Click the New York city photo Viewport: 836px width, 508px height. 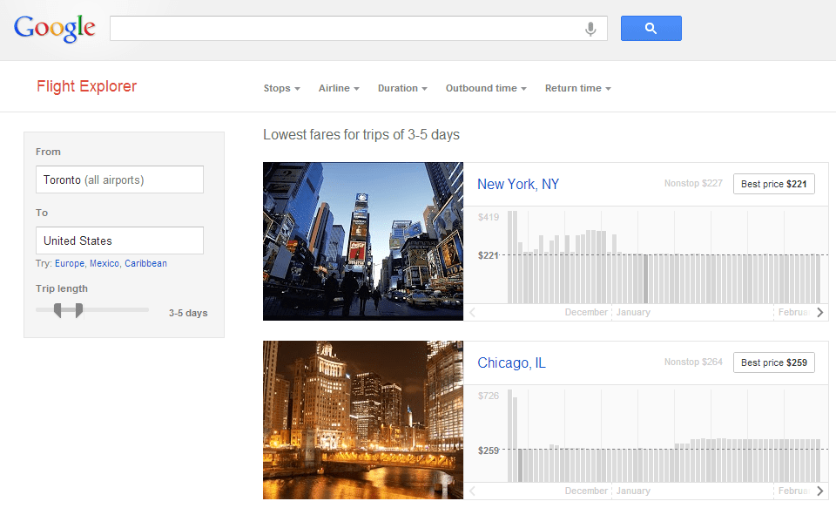pos(362,241)
